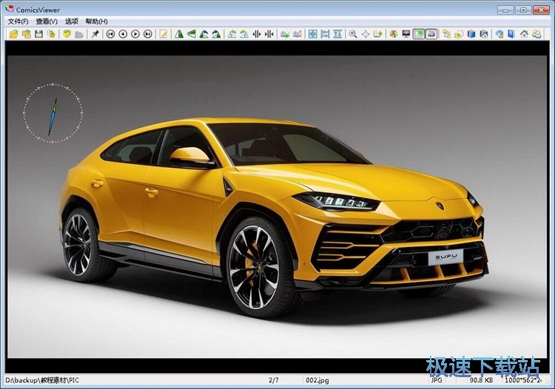The height and width of the screenshot is (389, 555).
Task: Click the book with house icon
Action: click(484, 34)
